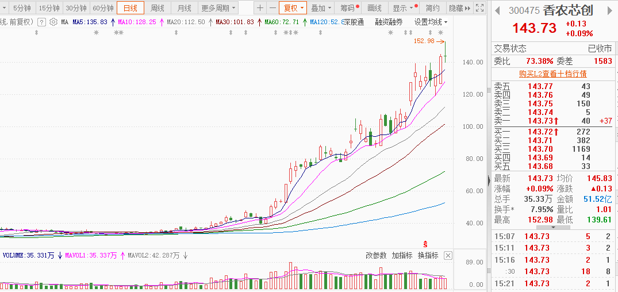Switch to 5分钟 period tab
This screenshot has height=292, width=618.
tap(22, 8)
